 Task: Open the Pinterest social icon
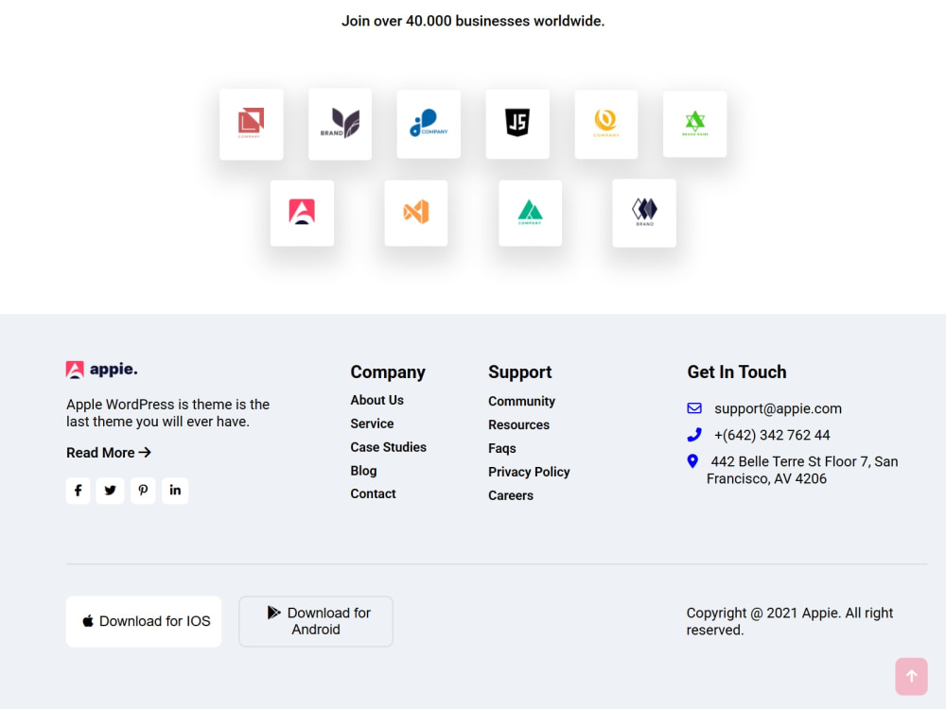click(143, 491)
